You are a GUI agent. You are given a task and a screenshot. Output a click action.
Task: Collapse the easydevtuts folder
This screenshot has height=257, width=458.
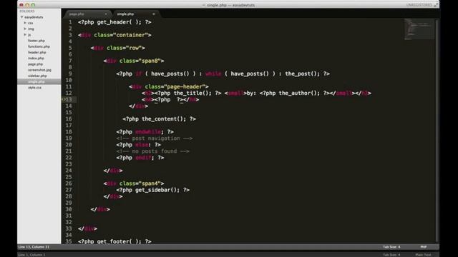tap(21, 17)
